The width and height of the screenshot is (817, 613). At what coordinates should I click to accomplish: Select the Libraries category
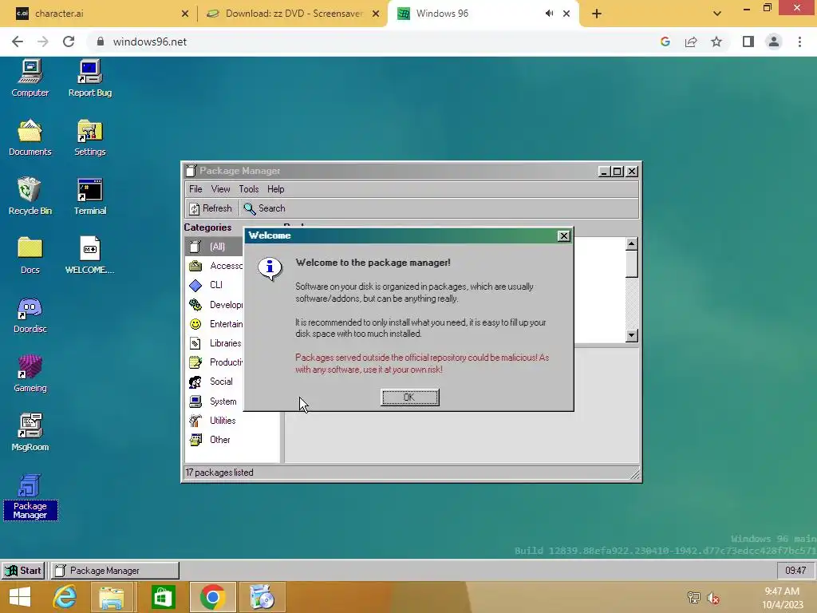(x=214, y=343)
